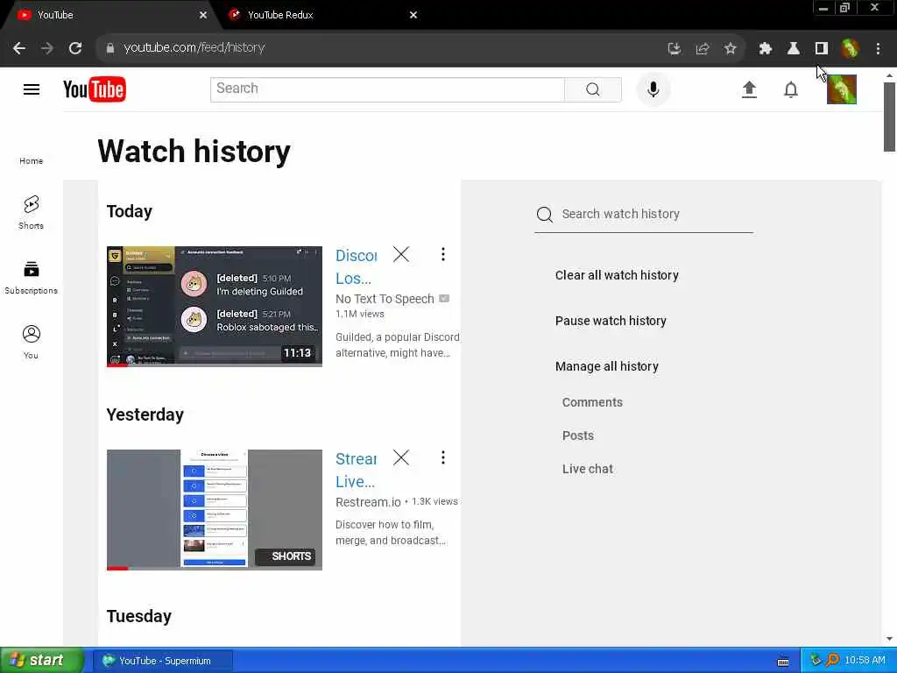Image resolution: width=897 pixels, height=673 pixels.
Task: Bookmark this page with star icon
Action: (x=730, y=49)
